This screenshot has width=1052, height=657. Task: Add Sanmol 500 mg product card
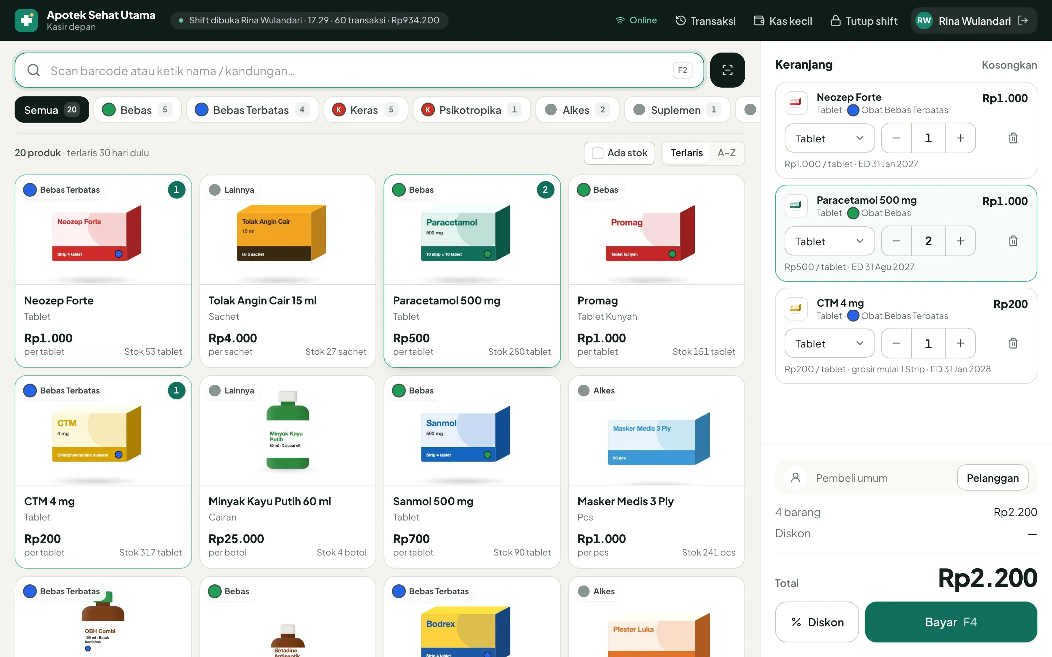pos(472,472)
